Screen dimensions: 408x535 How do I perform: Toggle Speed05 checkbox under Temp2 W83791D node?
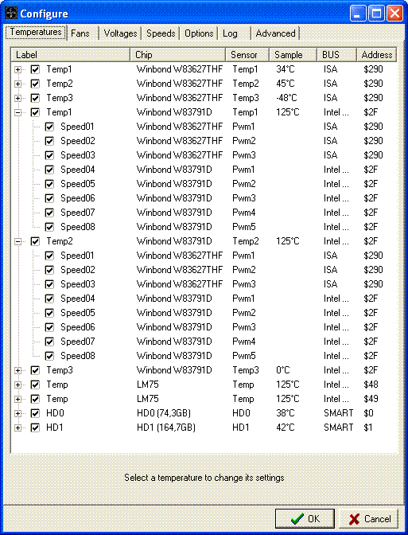coord(49,313)
